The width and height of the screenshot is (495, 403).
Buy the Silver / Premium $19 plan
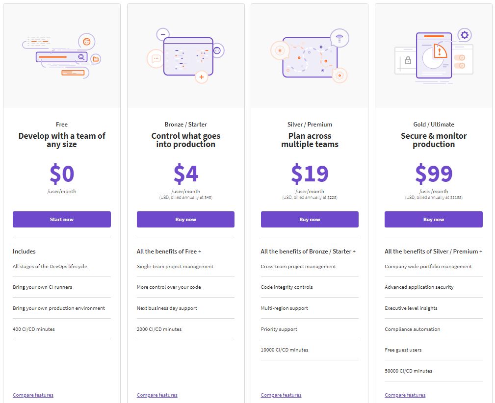tap(310, 220)
